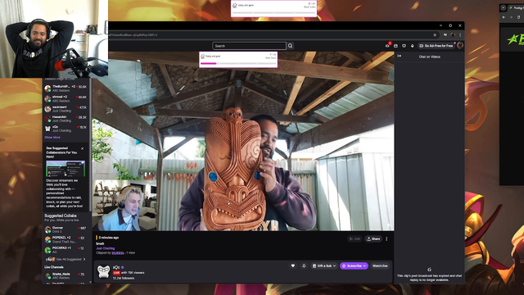Select TheBurntP... ARC Raiders channel in sidebar
This screenshot has width=524, height=295.
pos(66,88)
